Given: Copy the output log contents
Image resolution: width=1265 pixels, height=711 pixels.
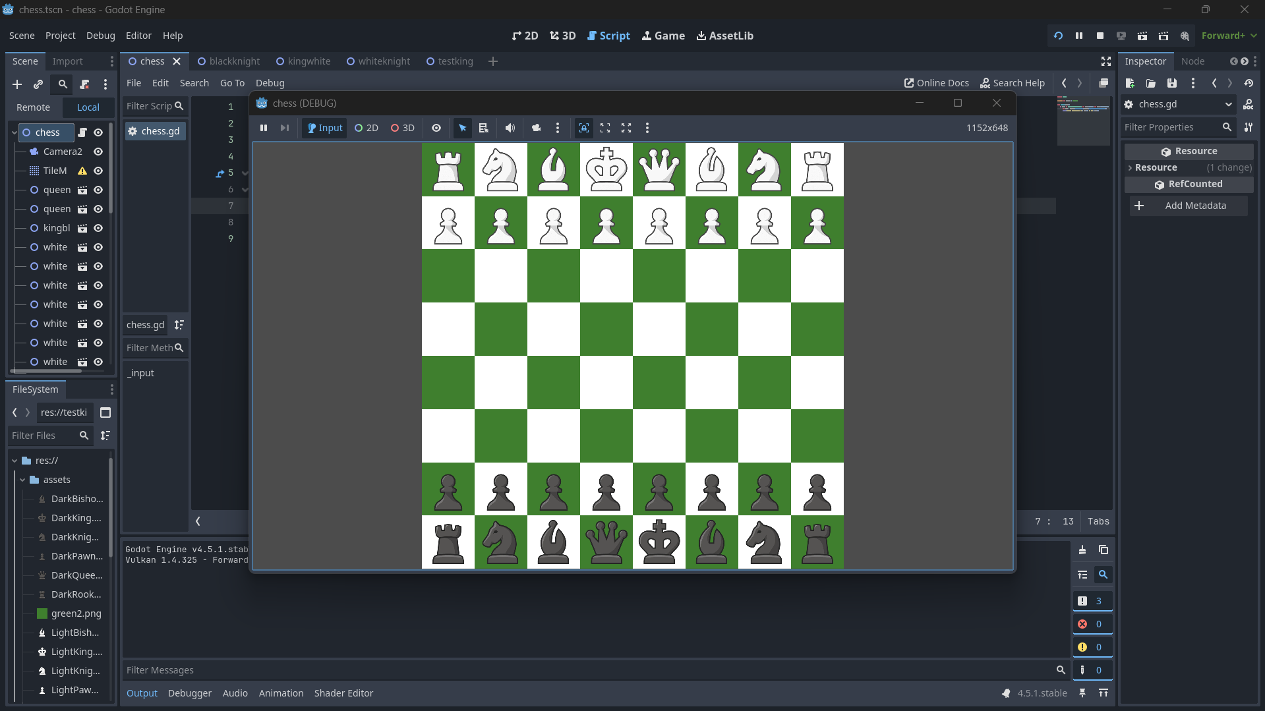Looking at the screenshot, I should pyautogui.click(x=1103, y=550).
